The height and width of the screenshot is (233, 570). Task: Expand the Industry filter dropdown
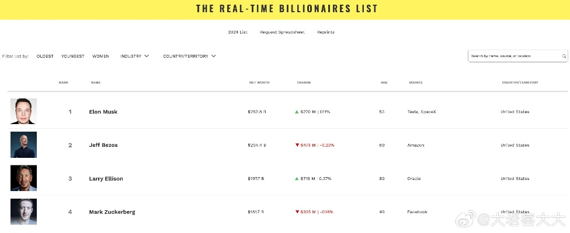click(x=134, y=57)
